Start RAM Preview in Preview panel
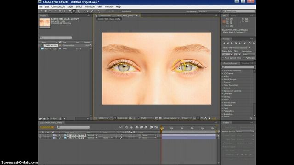 (254, 43)
